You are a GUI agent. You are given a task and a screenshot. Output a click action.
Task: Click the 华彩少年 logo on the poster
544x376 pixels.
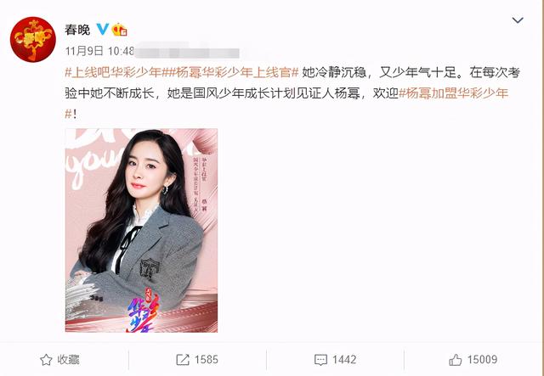[144, 313]
